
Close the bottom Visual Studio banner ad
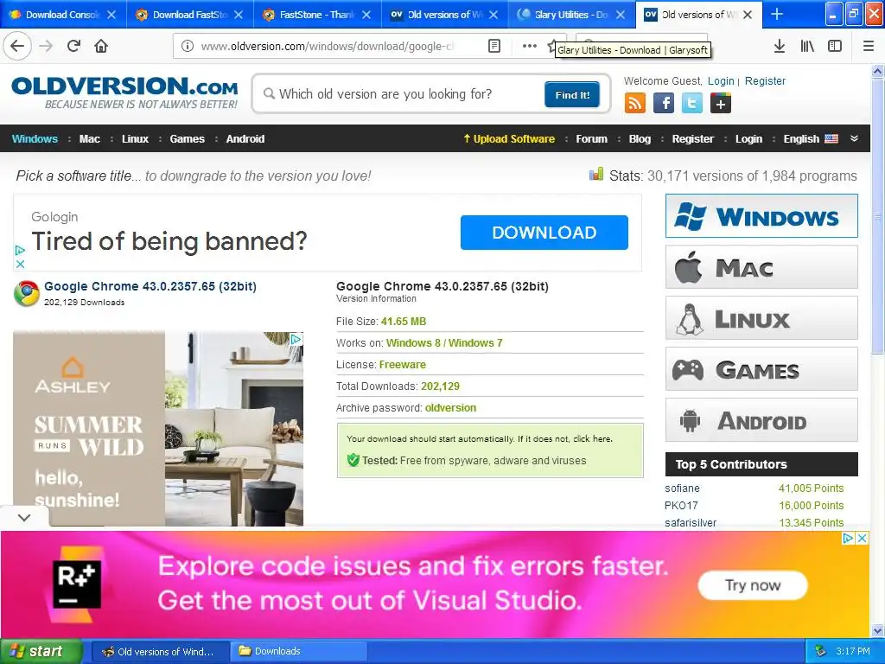point(862,538)
